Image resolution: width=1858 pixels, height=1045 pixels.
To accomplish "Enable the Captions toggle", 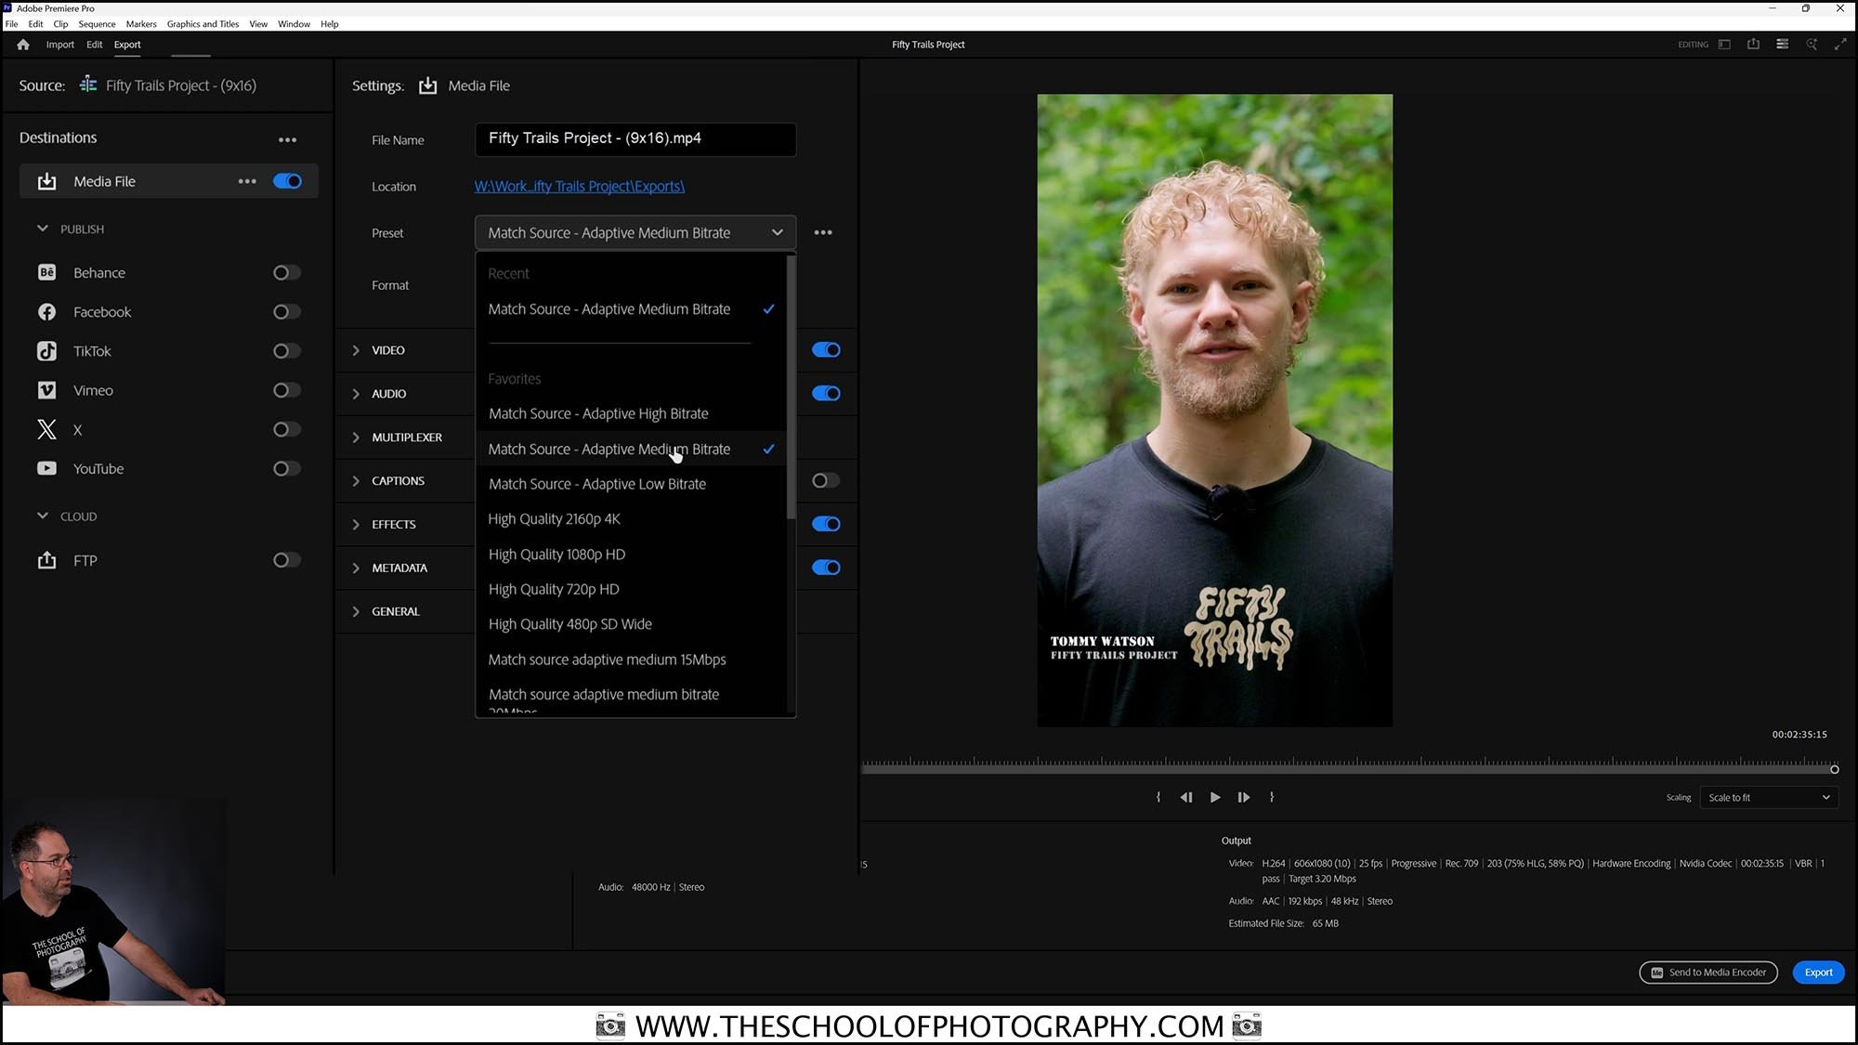I will (824, 480).
